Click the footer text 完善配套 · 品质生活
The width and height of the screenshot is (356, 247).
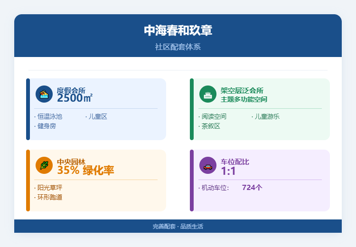[x=178, y=226]
